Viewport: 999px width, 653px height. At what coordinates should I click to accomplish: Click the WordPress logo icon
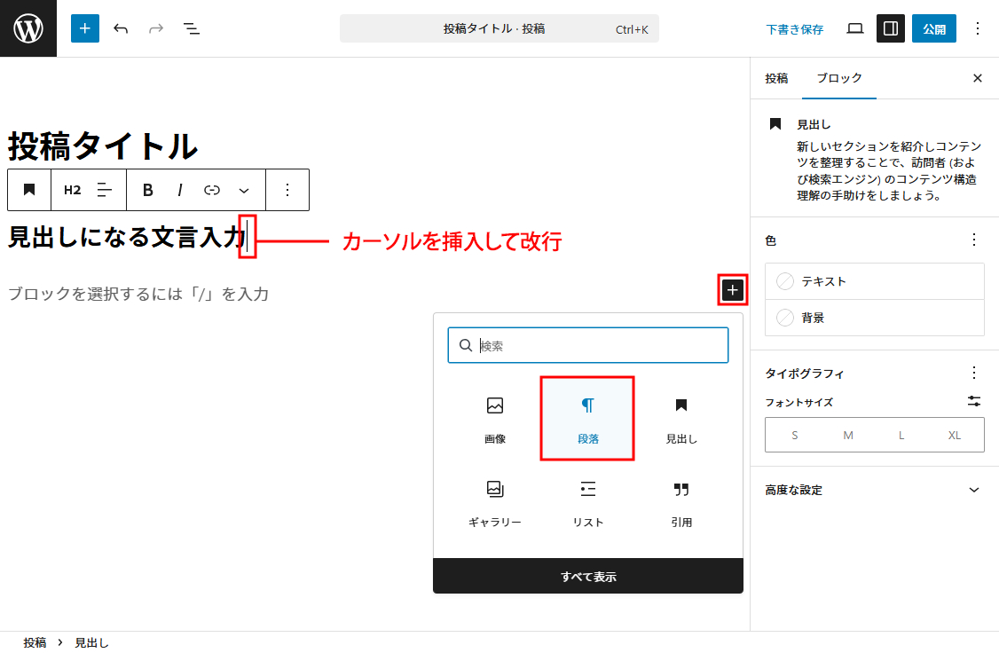[x=28, y=28]
